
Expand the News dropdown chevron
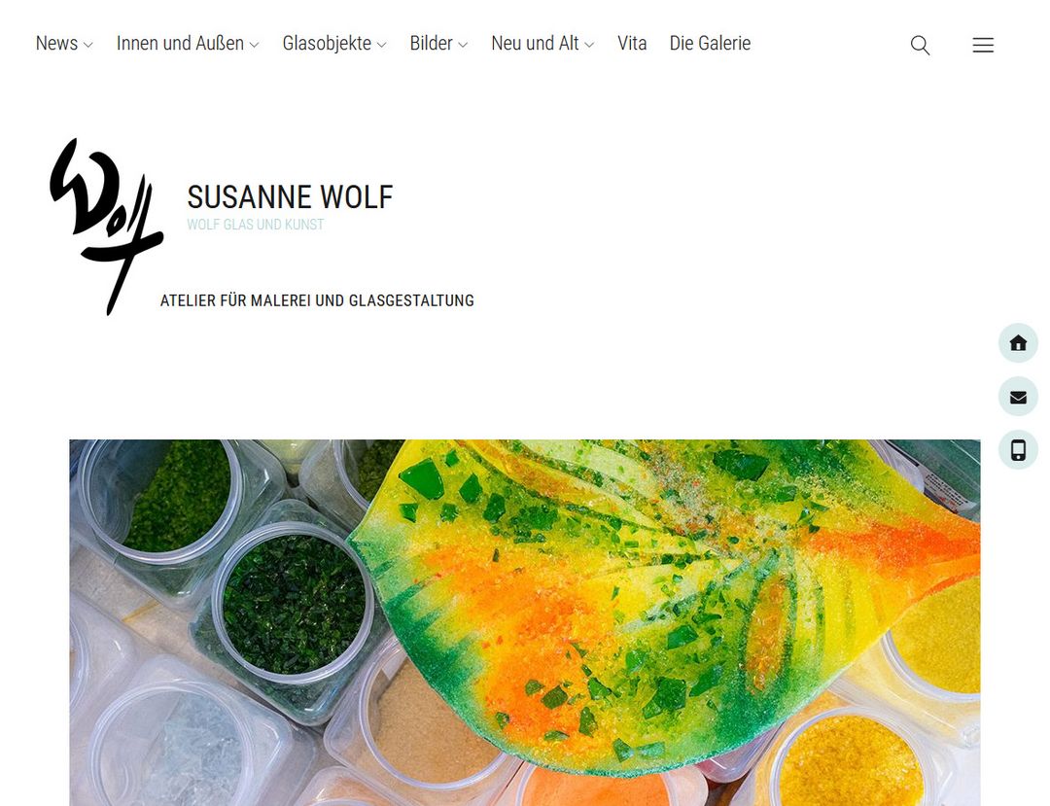(87, 45)
